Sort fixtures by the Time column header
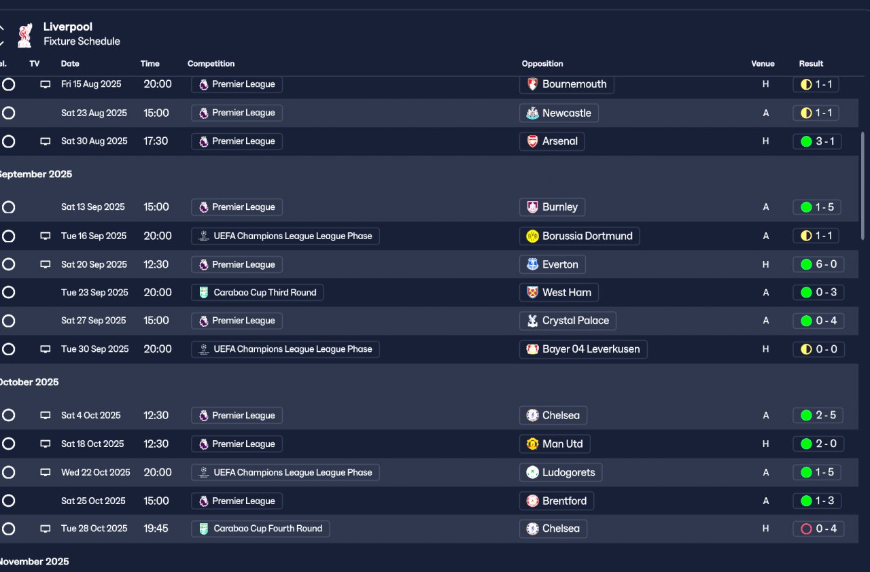The image size is (870, 572). coord(150,64)
